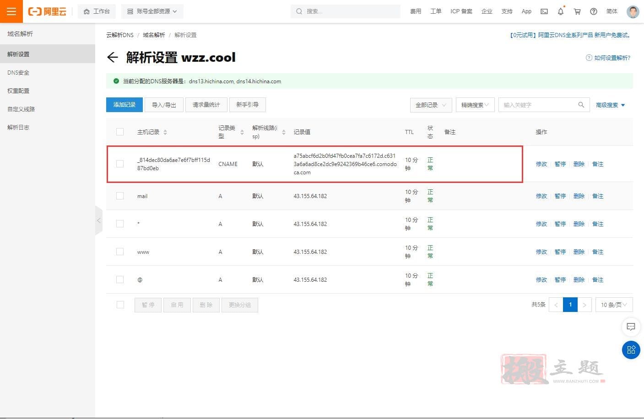Open ICP 备案 in top navigation

(461, 11)
